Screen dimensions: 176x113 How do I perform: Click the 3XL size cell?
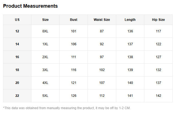pyautogui.click(x=45, y=70)
